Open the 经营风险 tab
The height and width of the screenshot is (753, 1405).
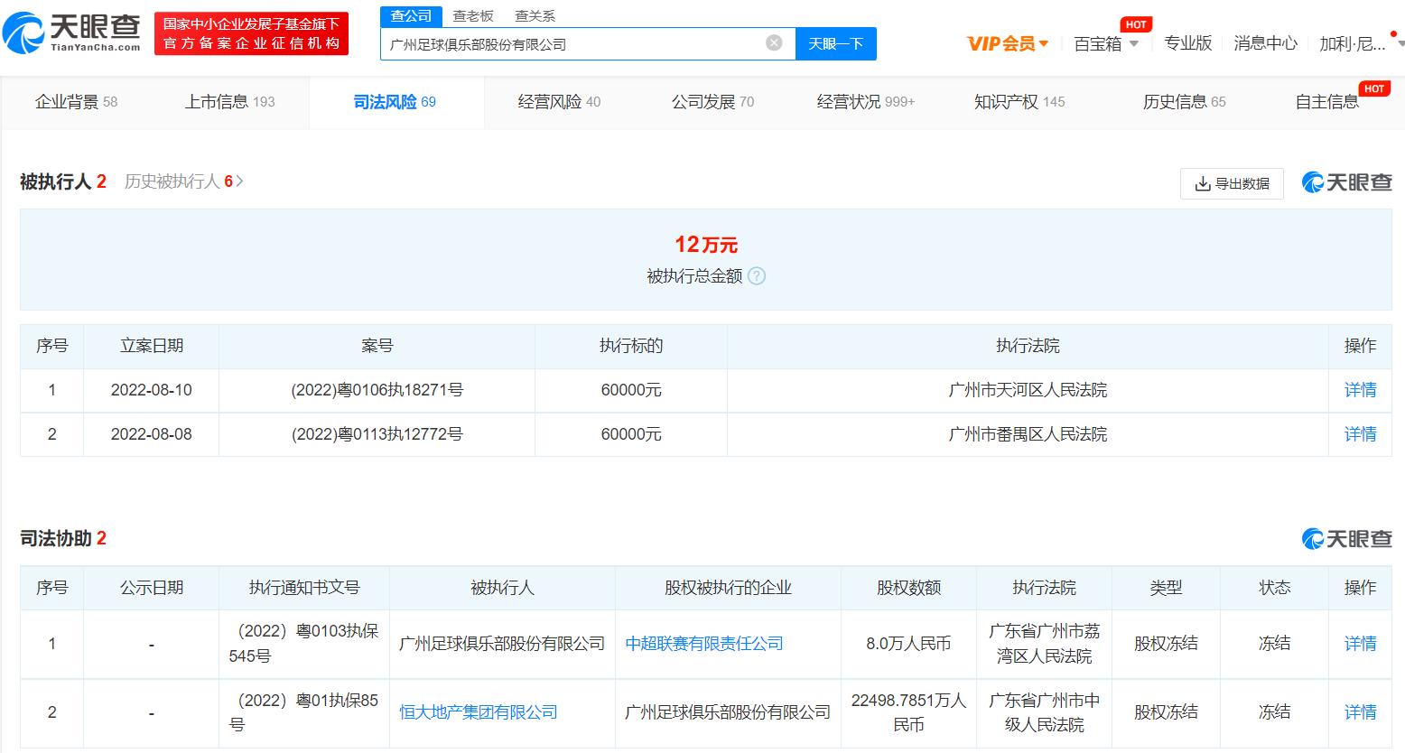[x=559, y=102]
